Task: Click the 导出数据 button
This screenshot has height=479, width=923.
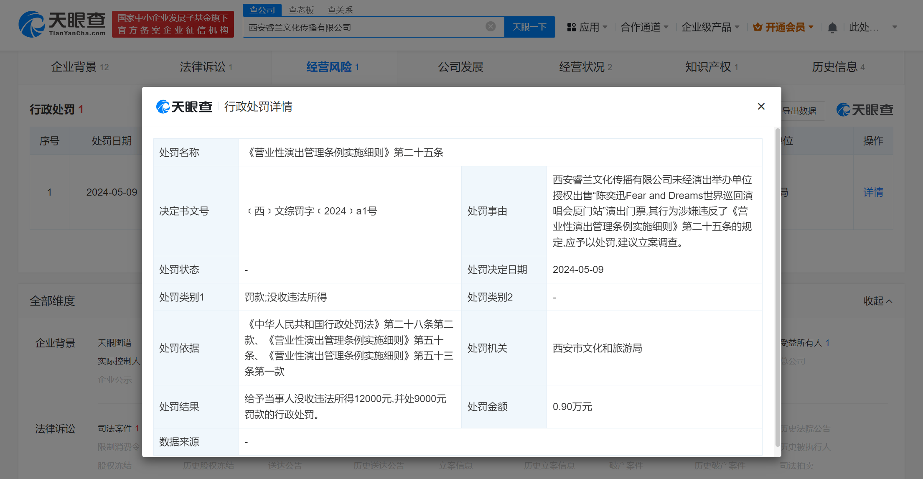Action: tap(800, 110)
